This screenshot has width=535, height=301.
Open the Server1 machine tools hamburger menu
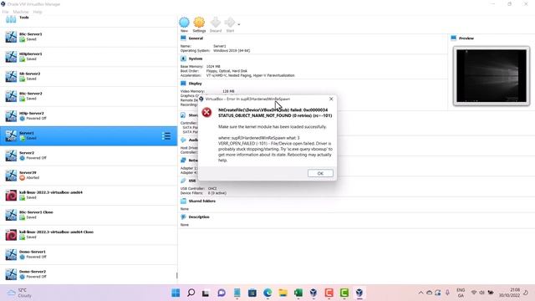pyautogui.click(x=166, y=135)
